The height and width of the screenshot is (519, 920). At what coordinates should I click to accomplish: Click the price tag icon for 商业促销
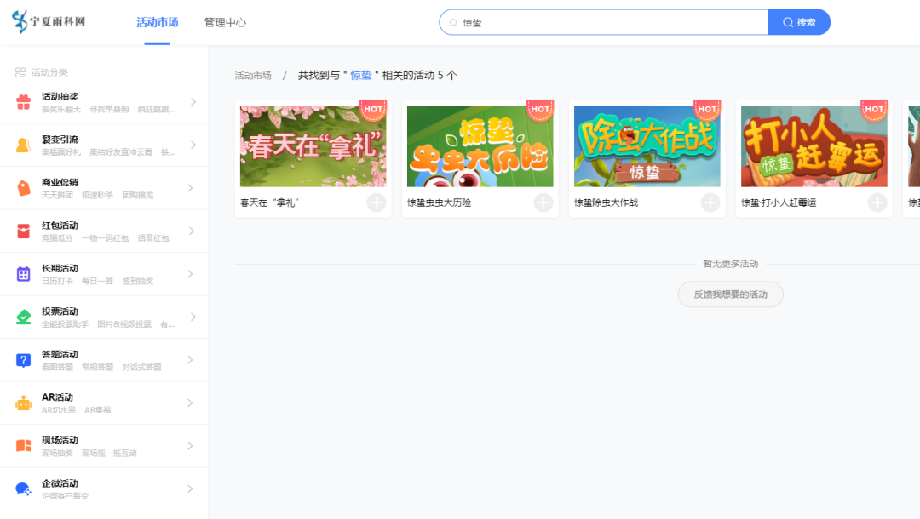[x=24, y=188]
